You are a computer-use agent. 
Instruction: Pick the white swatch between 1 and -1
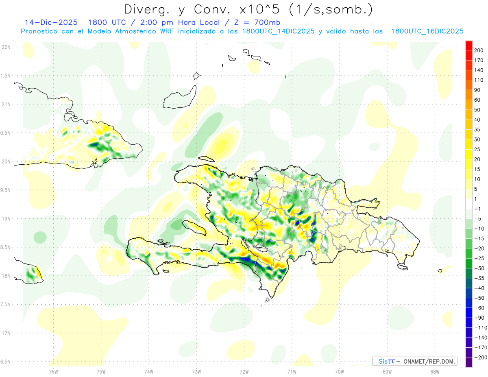click(469, 204)
